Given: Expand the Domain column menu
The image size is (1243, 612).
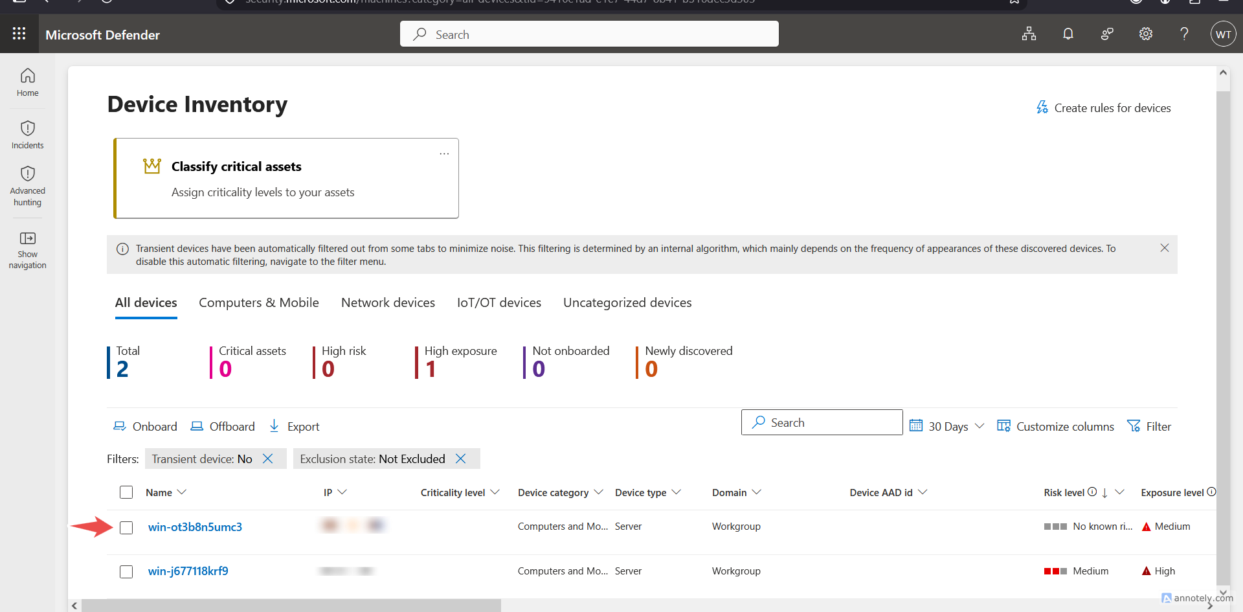Looking at the screenshot, I should [757, 492].
